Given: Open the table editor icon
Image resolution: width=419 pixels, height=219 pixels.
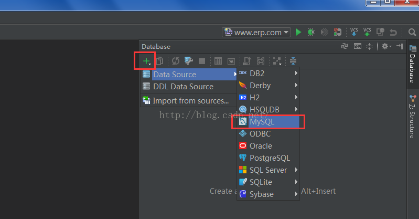Looking at the screenshot, I should [x=218, y=61].
